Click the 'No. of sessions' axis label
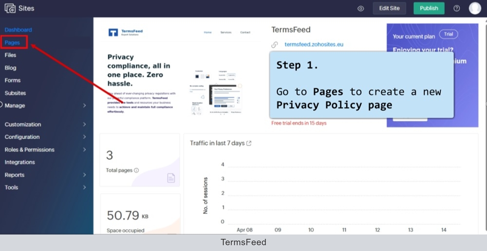This screenshot has height=251, width=487. coord(206,196)
